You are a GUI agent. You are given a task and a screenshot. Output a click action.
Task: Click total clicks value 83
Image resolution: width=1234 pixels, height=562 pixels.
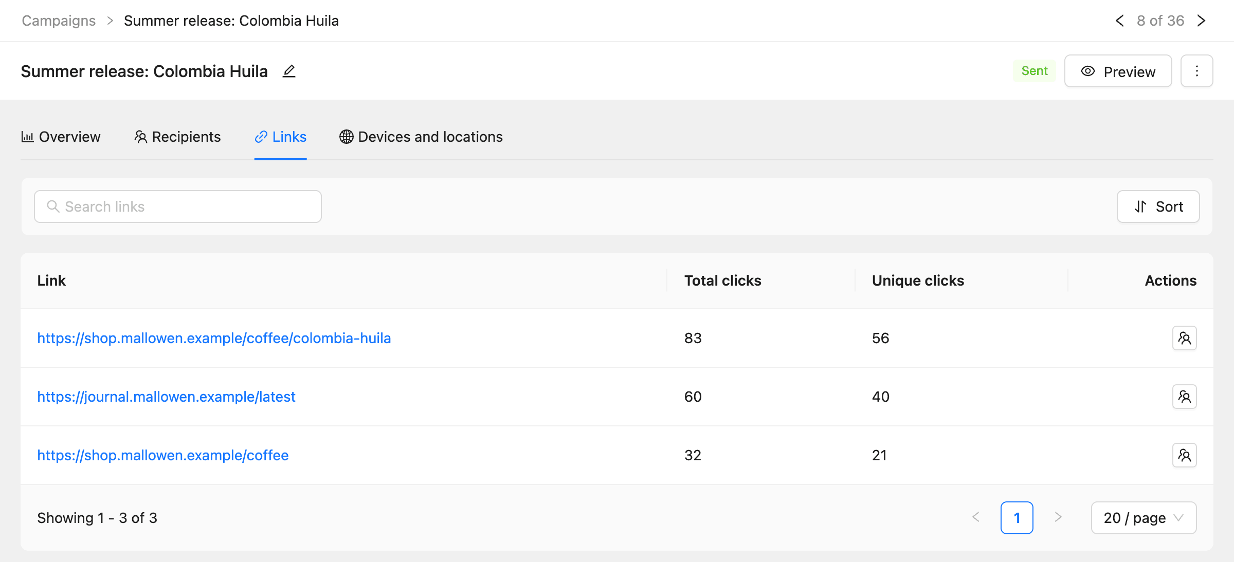click(x=693, y=338)
